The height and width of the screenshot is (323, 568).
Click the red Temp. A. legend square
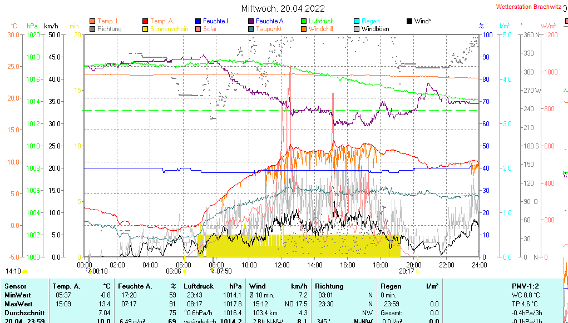click(x=145, y=21)
